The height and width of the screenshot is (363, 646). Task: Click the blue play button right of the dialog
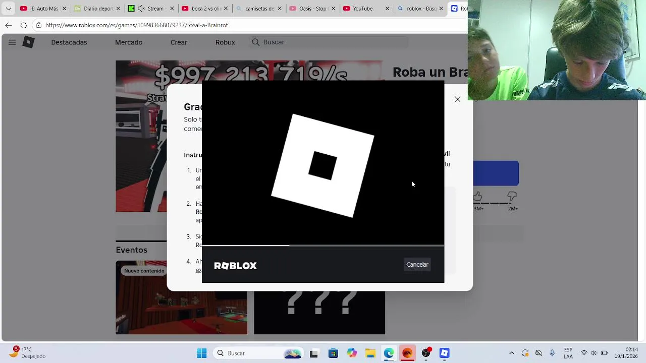click(496, 173)
